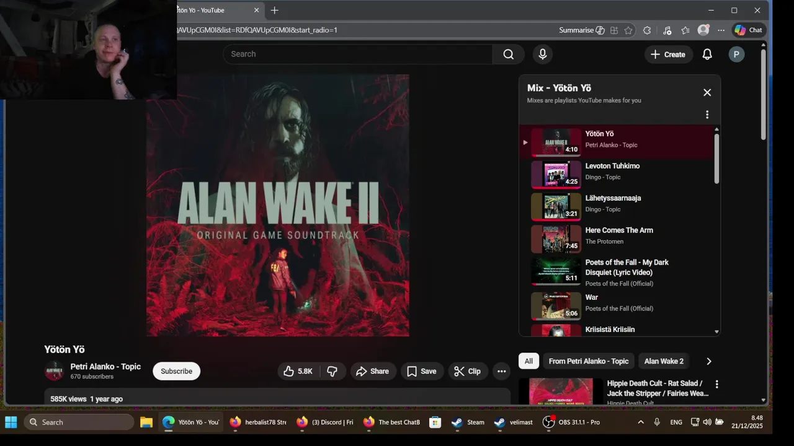Click the Share button
This screenshot has height=446, width=794.
coord(373,371)
